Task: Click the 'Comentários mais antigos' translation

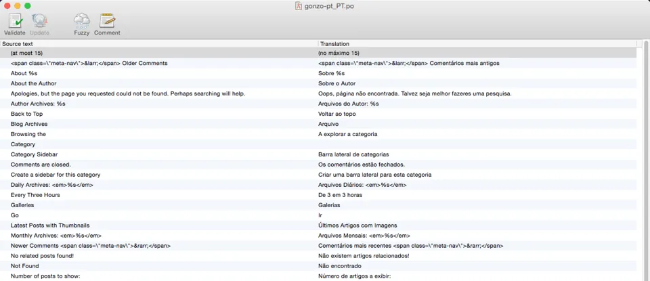Action: (x=409, y=64)
